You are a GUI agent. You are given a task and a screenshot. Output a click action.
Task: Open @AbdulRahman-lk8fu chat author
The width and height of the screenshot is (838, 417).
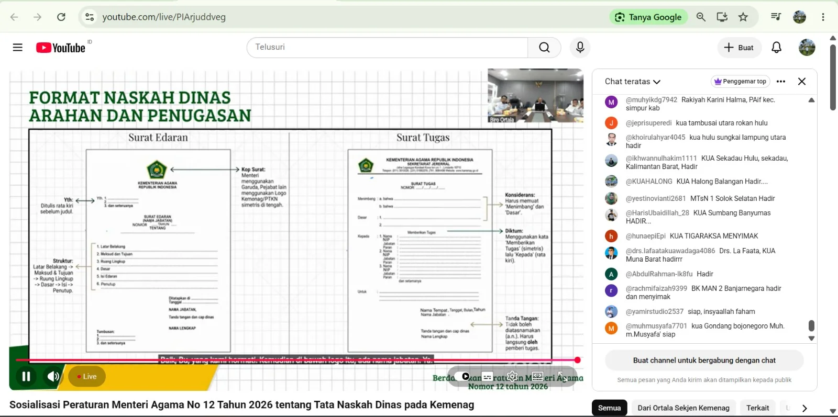(x=659, y=274)
